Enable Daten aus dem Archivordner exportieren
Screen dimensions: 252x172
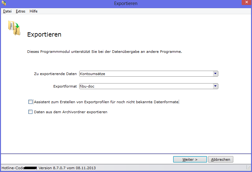coord(30,112)
